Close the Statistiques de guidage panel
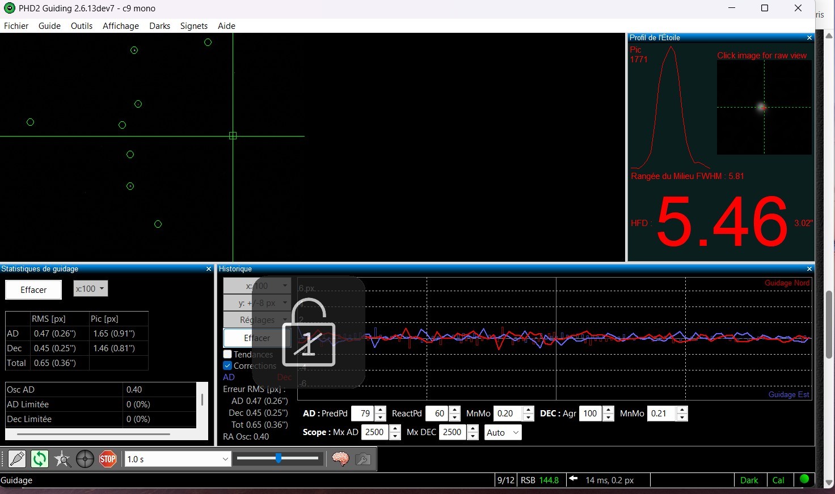 point(209,269)
